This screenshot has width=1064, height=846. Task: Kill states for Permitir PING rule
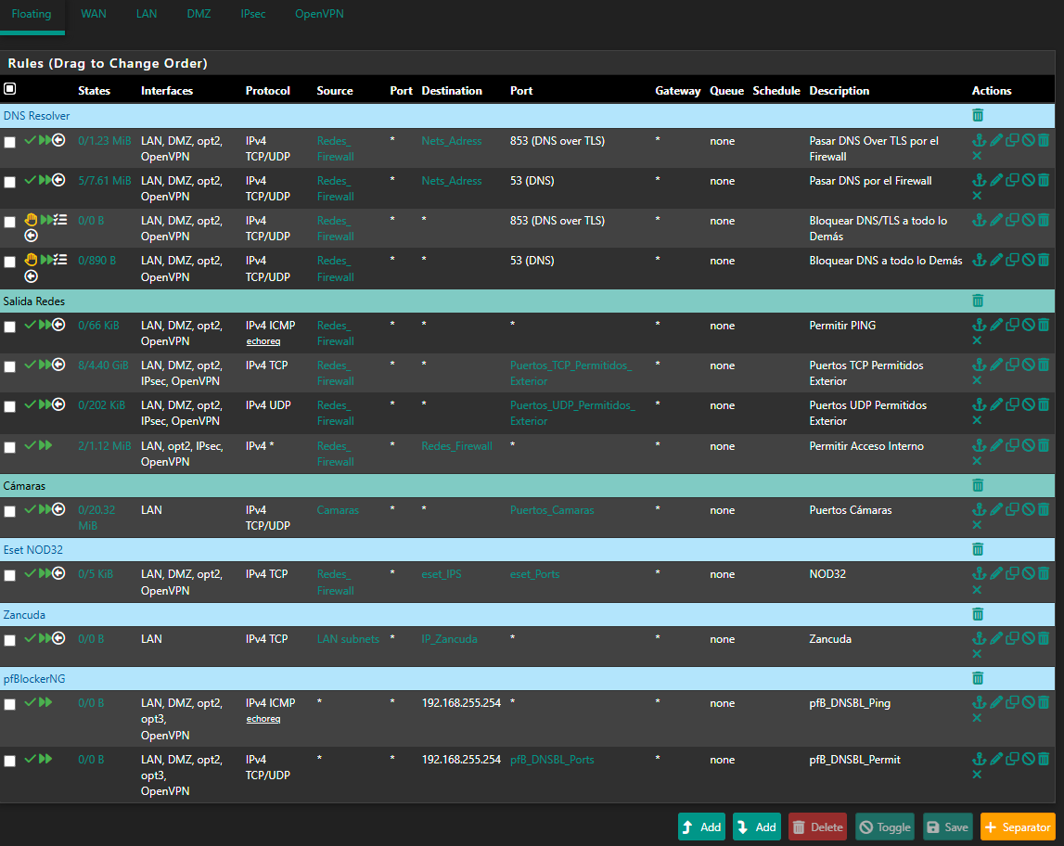point(977,340)
